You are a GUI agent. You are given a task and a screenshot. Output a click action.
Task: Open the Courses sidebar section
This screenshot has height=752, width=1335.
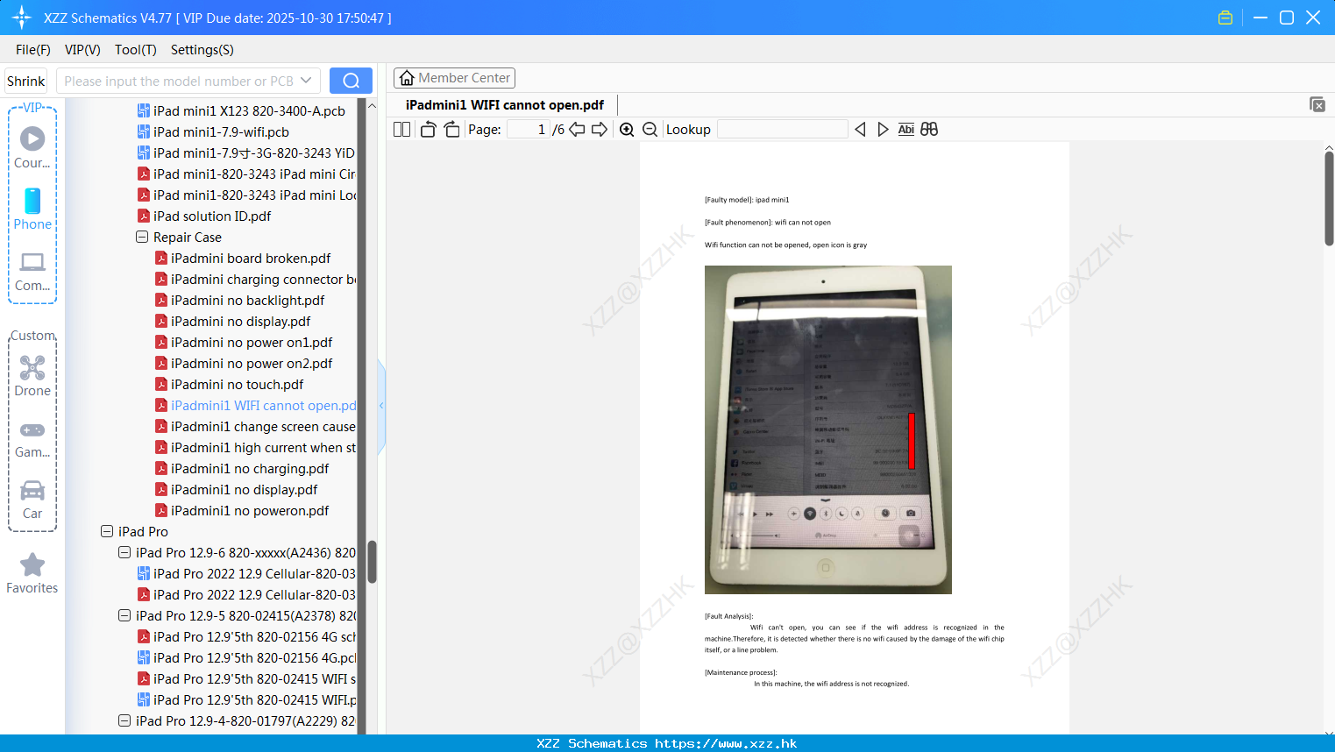pyautogui.click(x=32, y=147)
